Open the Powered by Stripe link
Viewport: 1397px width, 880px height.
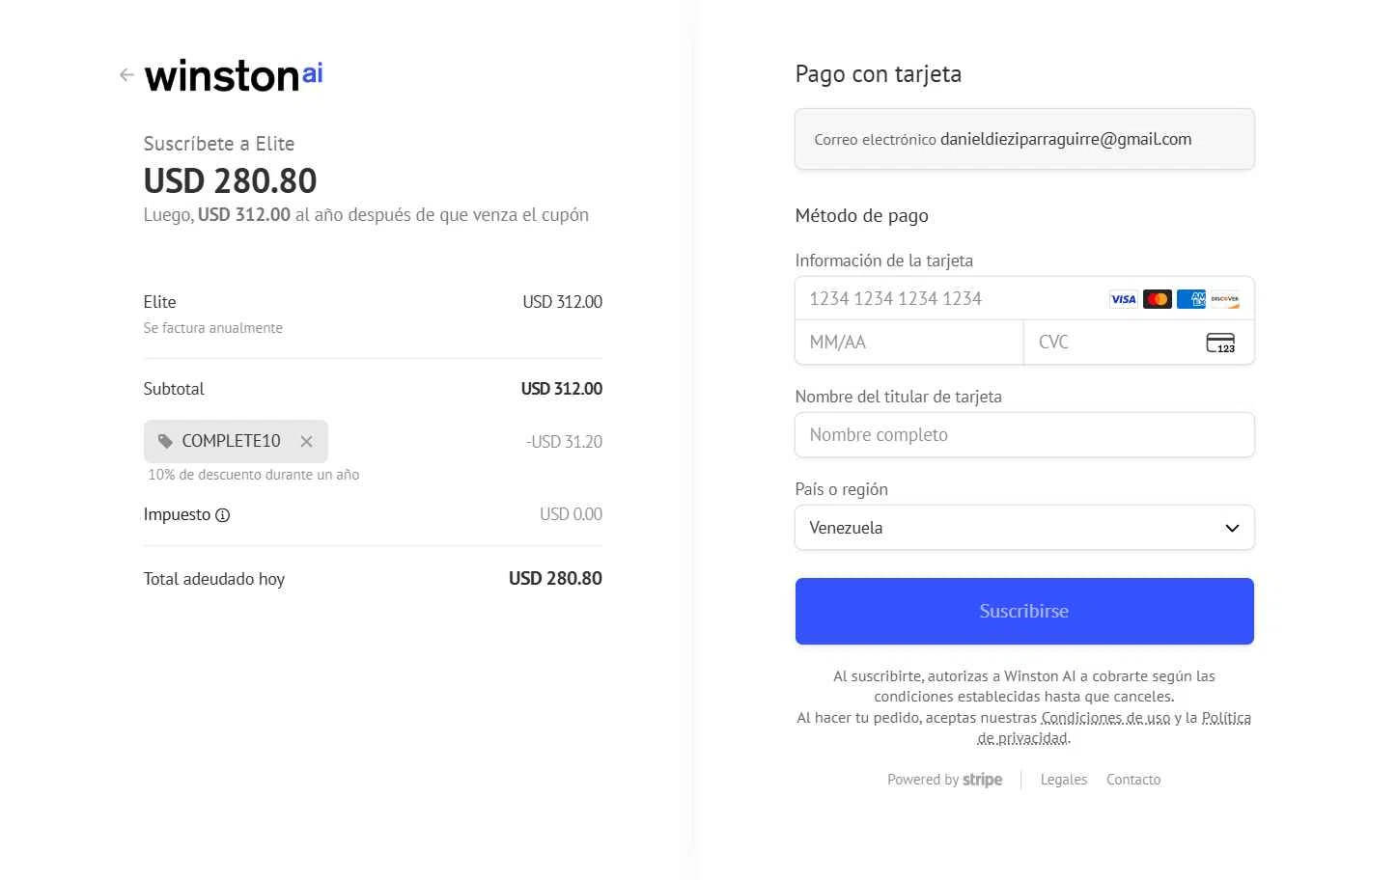pyautogui.click(x=944, y=780)
